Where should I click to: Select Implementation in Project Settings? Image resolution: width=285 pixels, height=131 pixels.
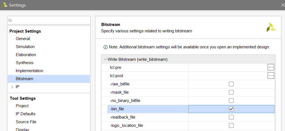(29, 71)
